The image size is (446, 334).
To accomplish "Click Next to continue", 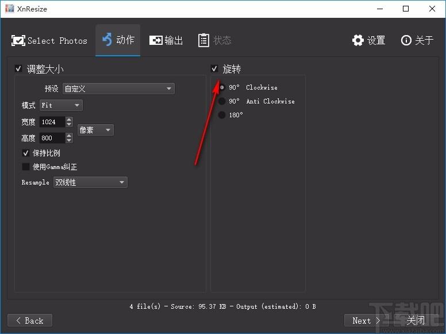I will pyautogui.click(x=366, y=321).
